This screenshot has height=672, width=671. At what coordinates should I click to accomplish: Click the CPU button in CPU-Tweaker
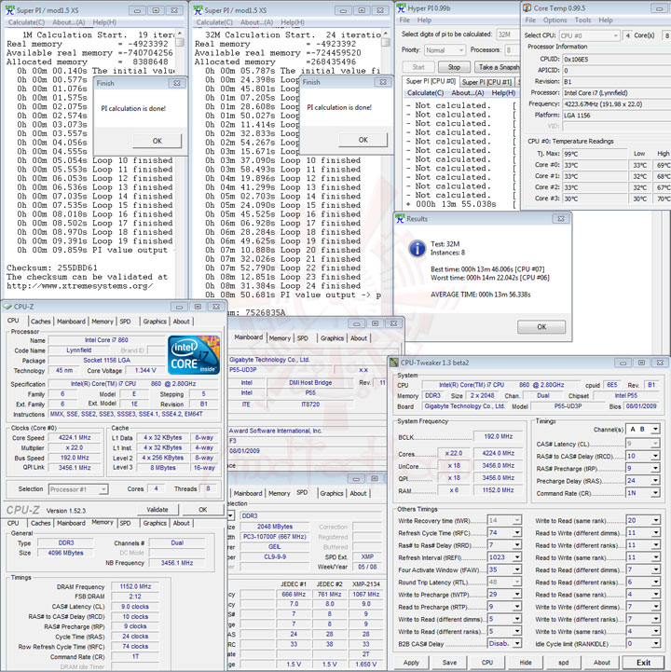click(x=487, y=662)
